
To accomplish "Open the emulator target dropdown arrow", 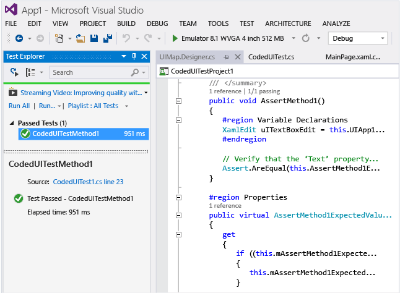I will coord(293,38).
